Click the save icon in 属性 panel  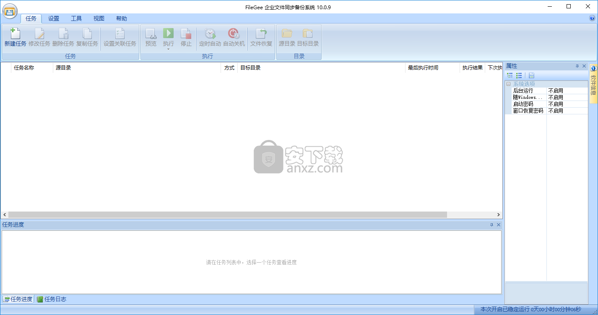coord(531,75)
